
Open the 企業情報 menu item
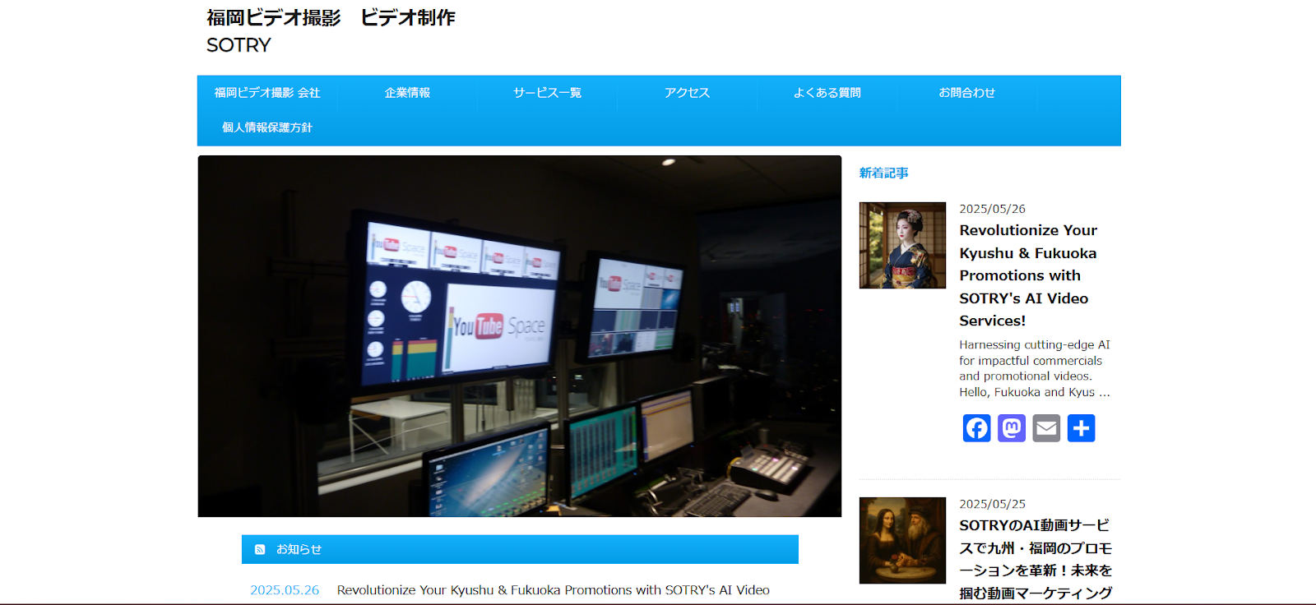407,93
